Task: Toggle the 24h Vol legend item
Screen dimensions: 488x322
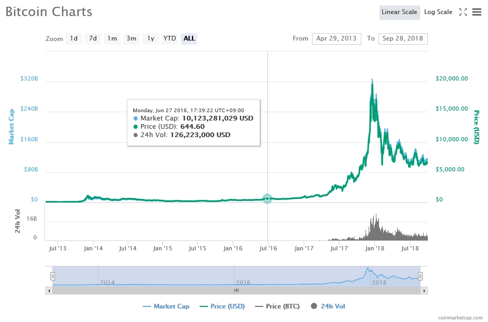Action: [x=328, y=306]
